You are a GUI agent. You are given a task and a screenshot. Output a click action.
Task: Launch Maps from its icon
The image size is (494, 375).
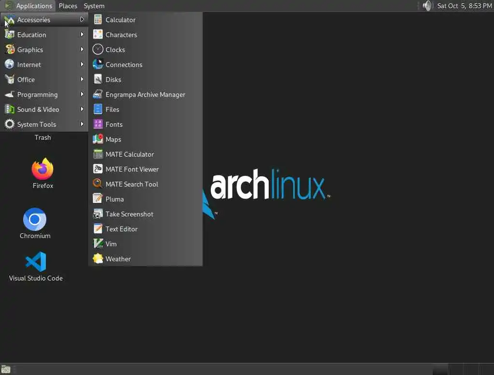(97, 139)
